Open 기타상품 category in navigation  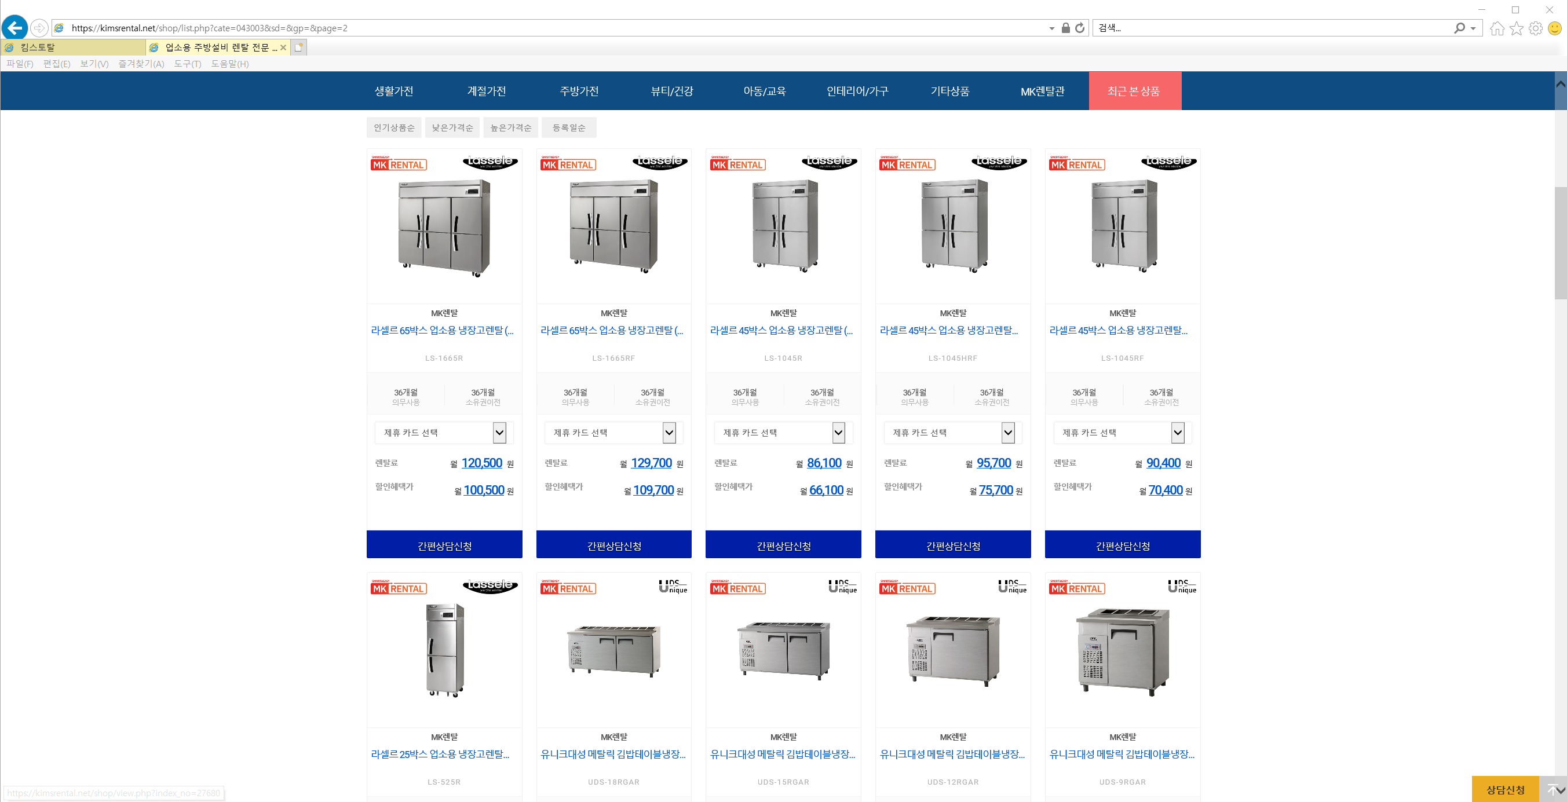[949, 91]
